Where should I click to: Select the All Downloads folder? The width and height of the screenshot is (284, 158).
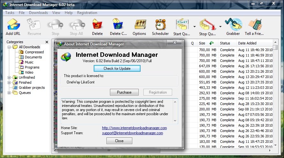[x=29, y=47]
